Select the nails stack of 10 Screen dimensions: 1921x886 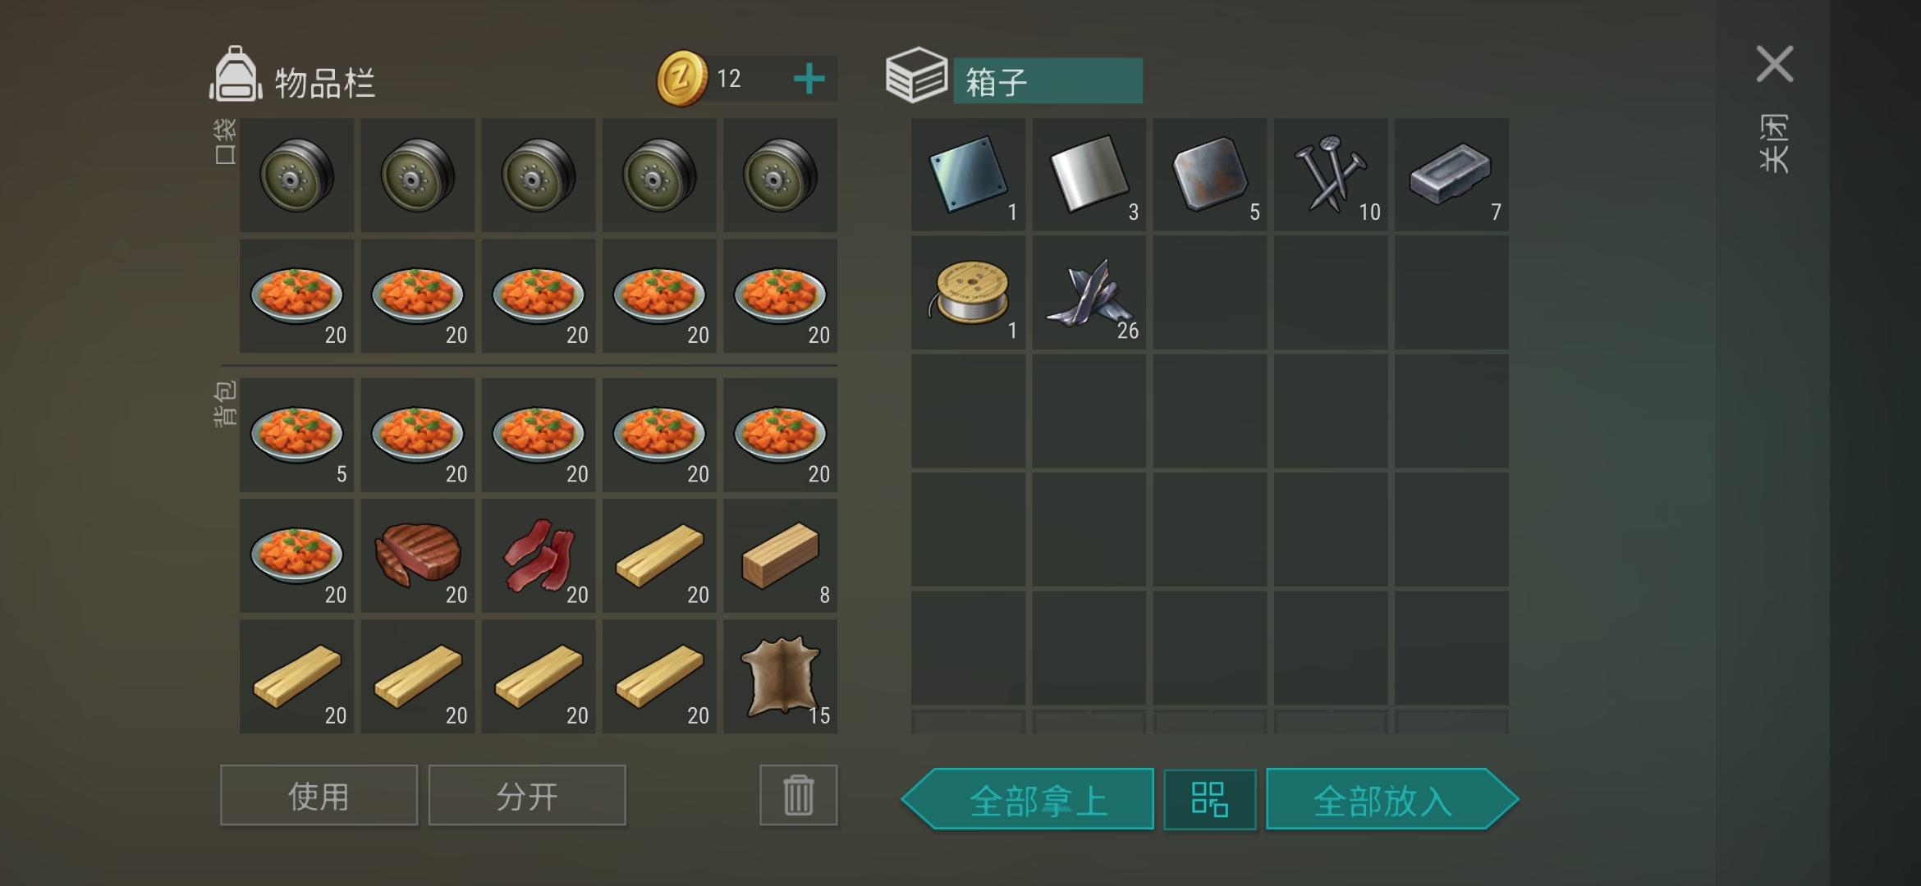click(1330, 174)
